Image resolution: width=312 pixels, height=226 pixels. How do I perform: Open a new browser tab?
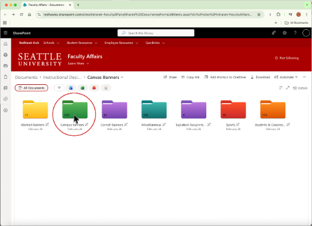78,5
